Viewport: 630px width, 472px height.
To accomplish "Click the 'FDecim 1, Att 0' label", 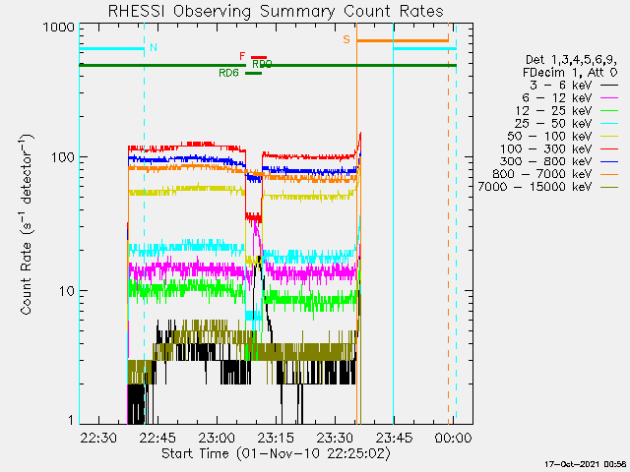I will 570,73.
